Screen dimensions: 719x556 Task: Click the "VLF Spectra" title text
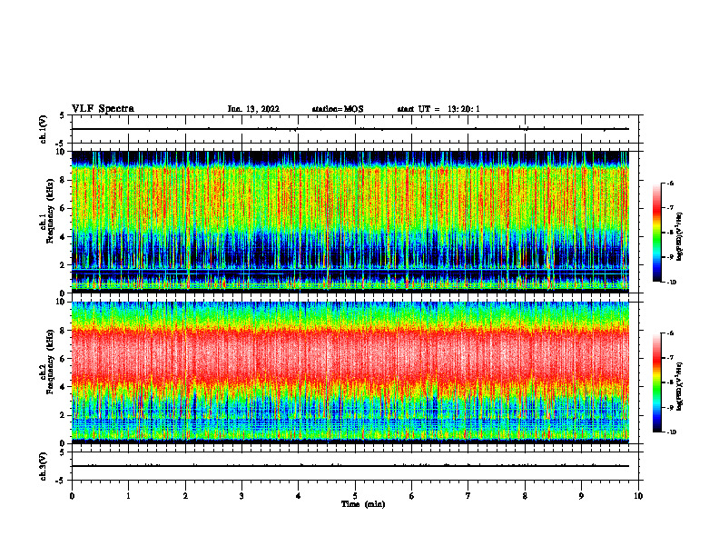(103, 109)
